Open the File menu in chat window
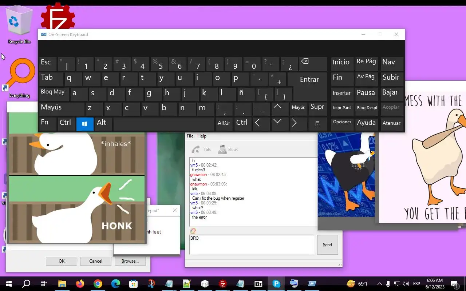Image resolution: width=466 pixels, height=291 pixels. pos(190,136)
